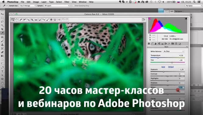Select the Zoom tool in Camera Raw toolbar
This screenshot has width=203, height=115.
pyautogui.click(x=13, y=20)
